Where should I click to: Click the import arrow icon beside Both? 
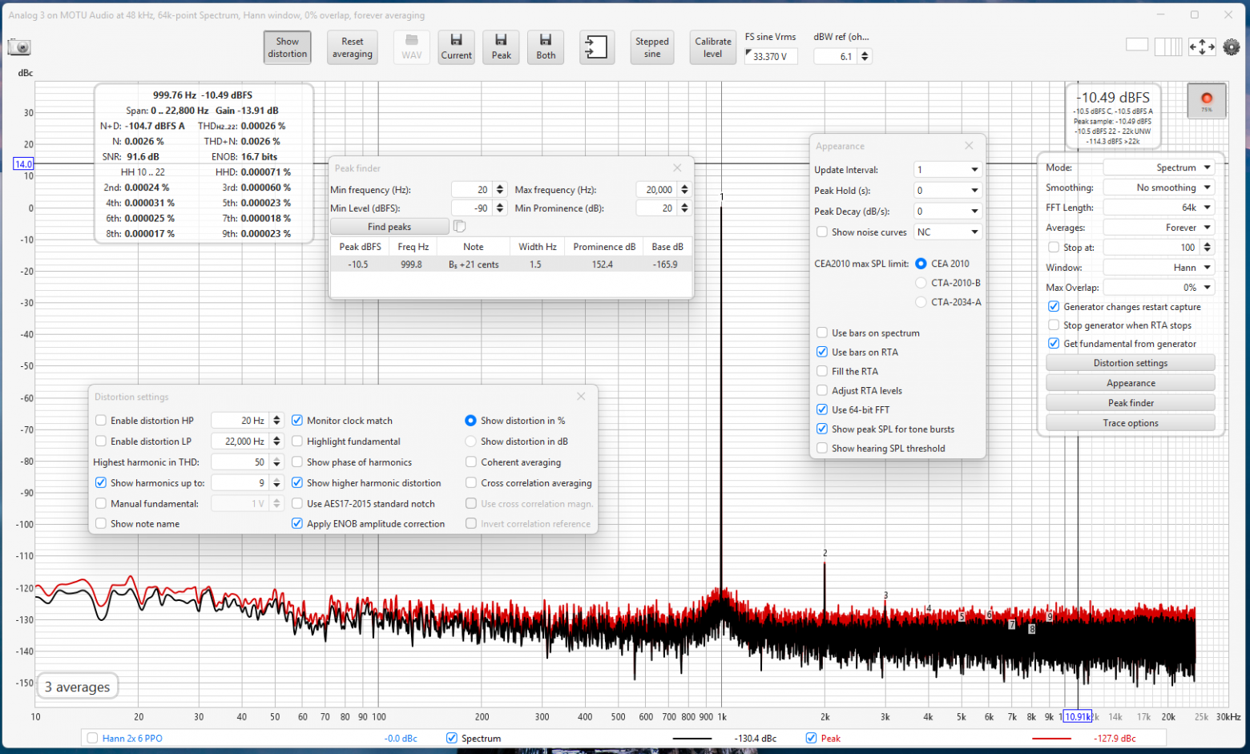point(596,47)
